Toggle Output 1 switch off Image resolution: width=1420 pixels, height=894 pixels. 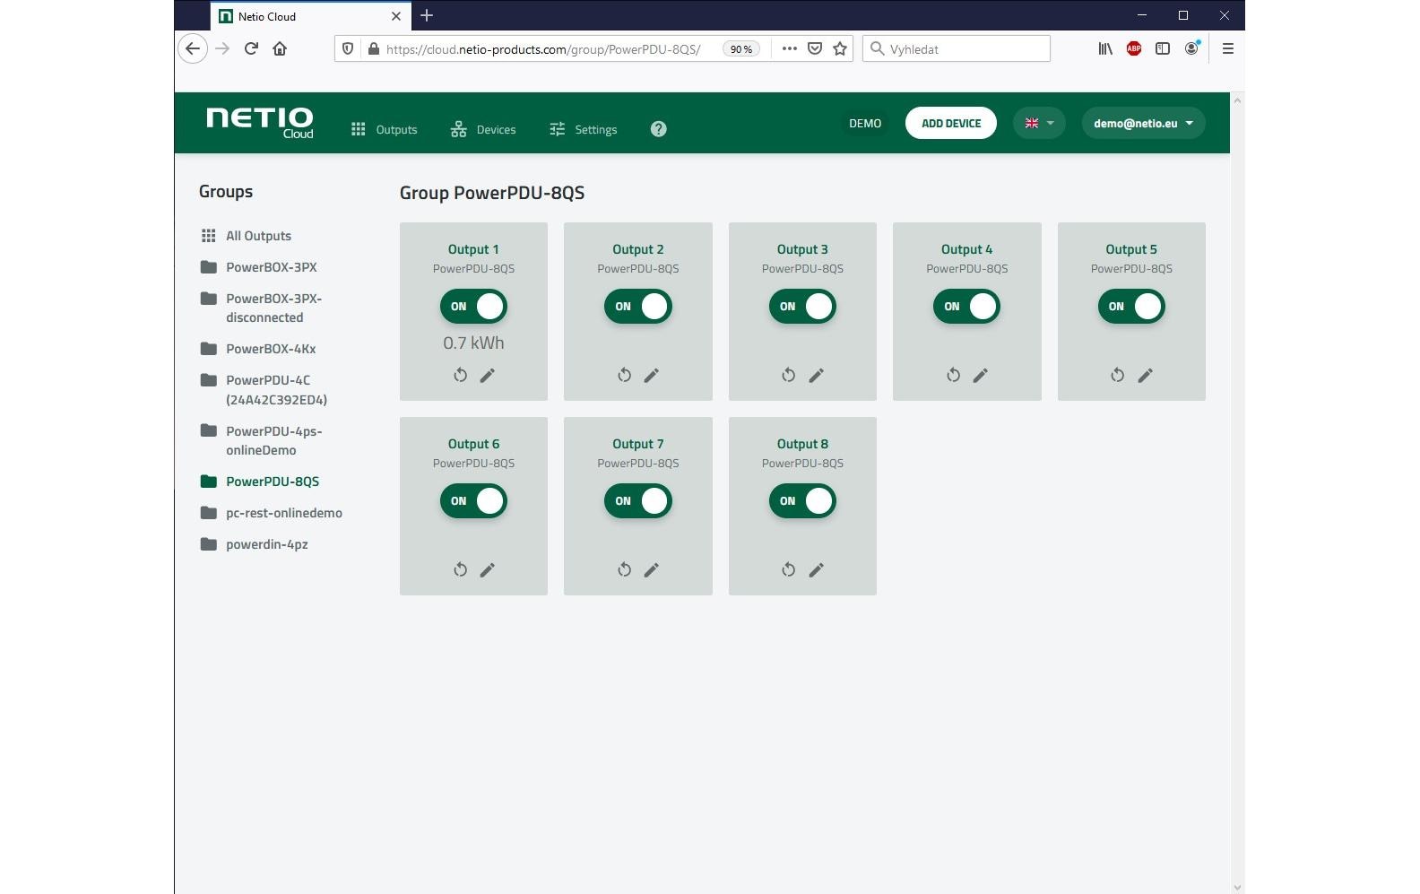pyautogui.click(x=473, y=307)
